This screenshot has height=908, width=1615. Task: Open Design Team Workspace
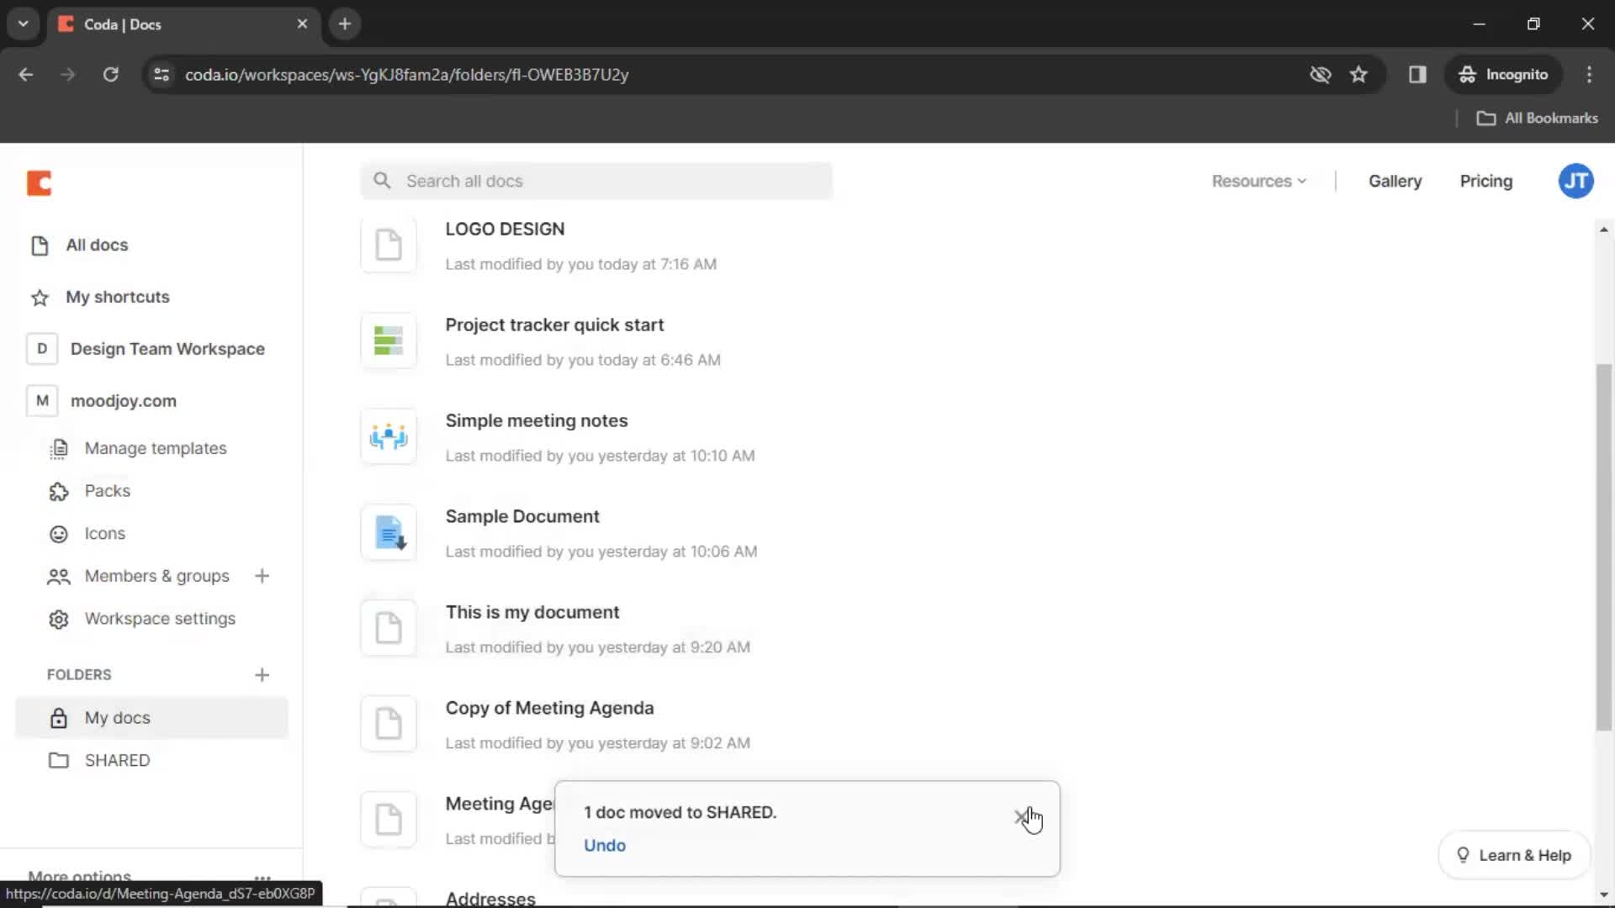click(x=167, y=348)
